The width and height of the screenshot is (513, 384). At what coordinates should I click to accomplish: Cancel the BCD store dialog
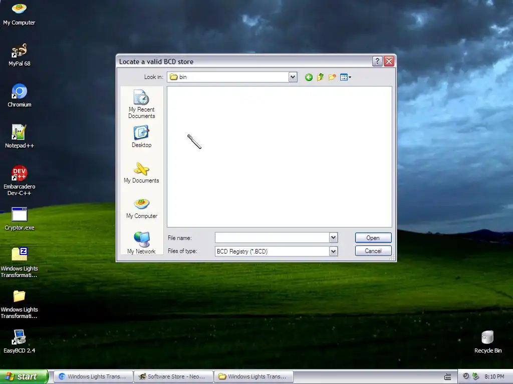click(x=373, y=251)
